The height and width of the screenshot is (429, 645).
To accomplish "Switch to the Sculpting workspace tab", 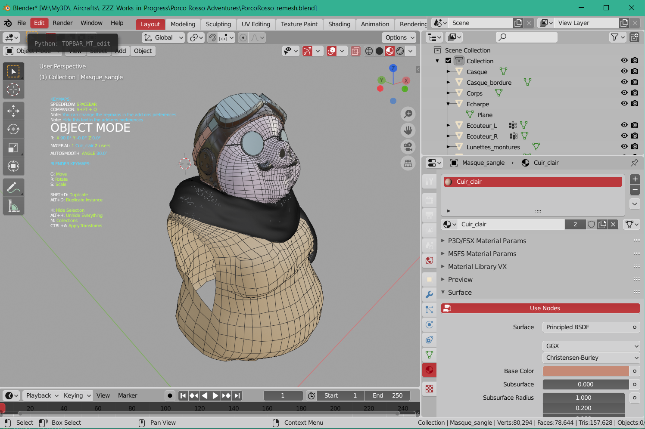I will tap(218, 24).
